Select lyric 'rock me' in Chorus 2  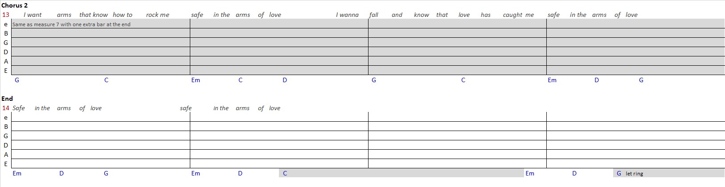[158, 15]
